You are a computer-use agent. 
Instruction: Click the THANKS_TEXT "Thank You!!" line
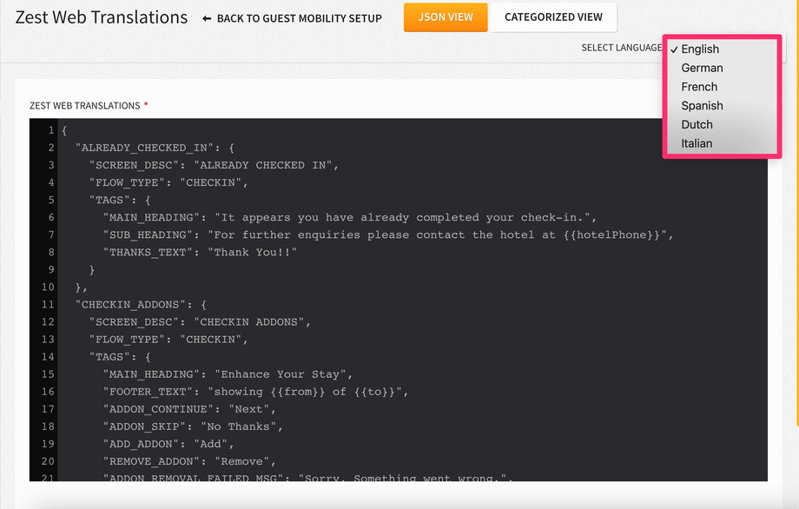point(200,252)
